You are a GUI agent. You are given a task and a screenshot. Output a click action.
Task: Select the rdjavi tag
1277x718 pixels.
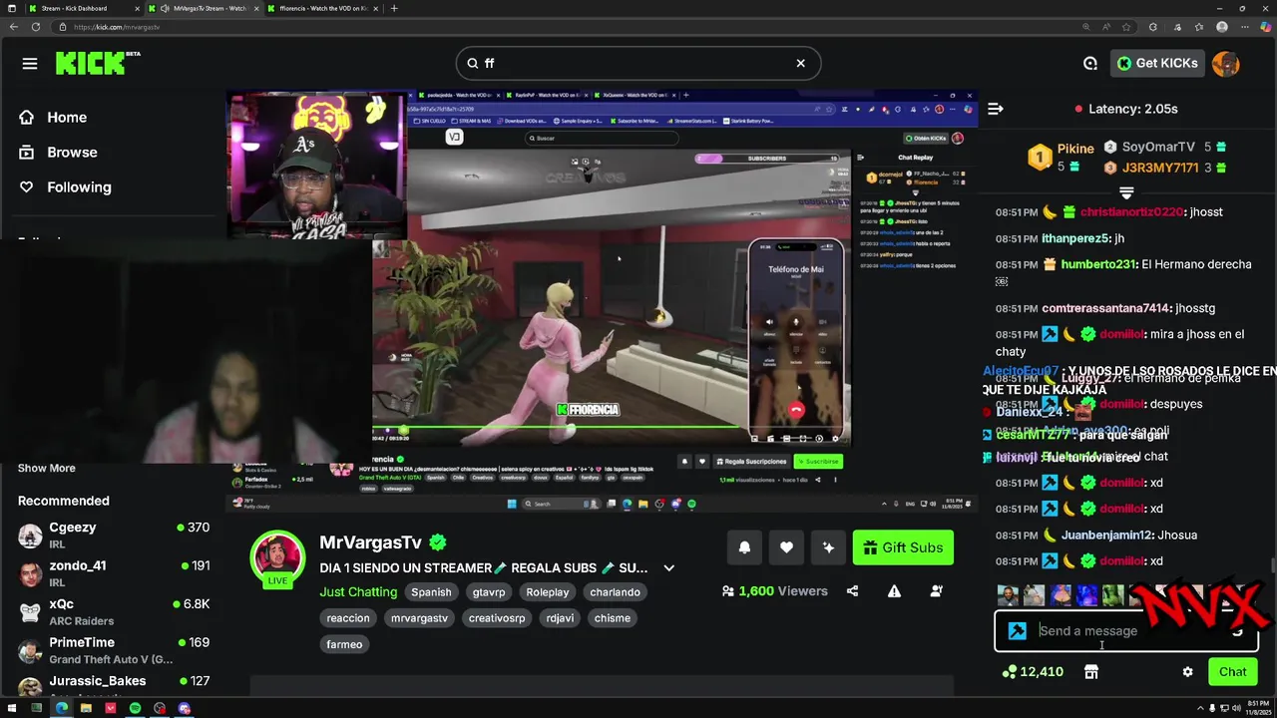click(x=560, y=617)
